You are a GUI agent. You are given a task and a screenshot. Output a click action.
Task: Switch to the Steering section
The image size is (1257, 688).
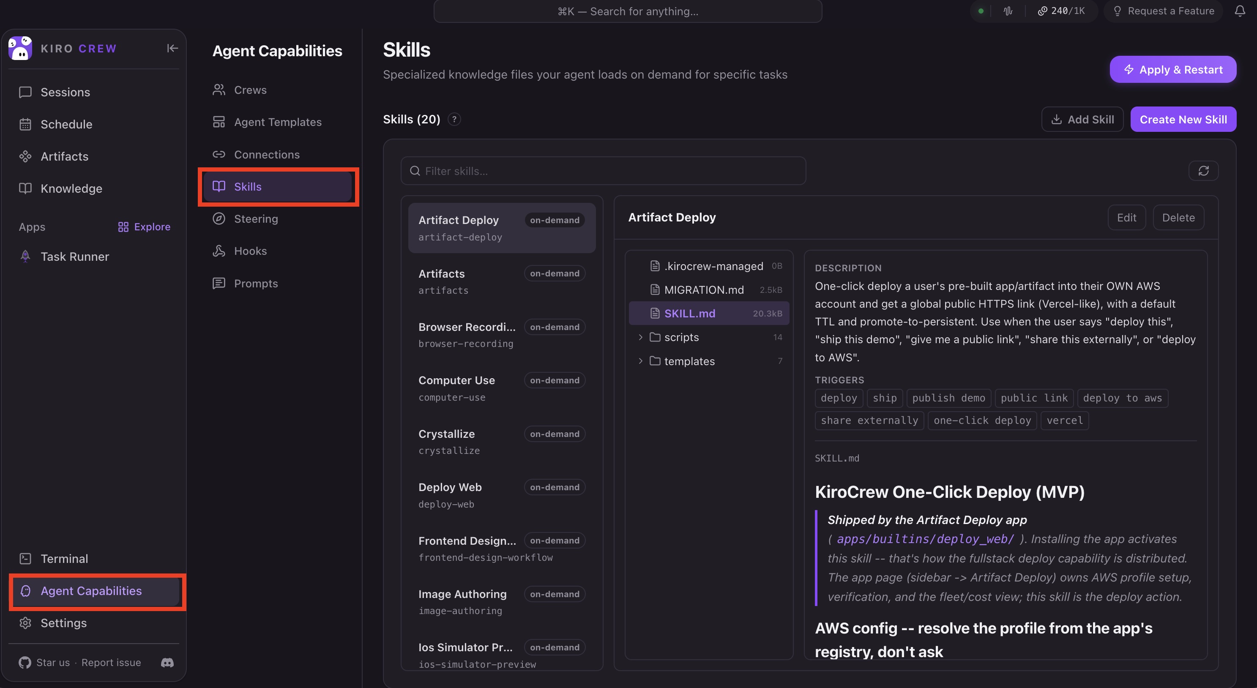pyautogui.click(x=278, y=218)
